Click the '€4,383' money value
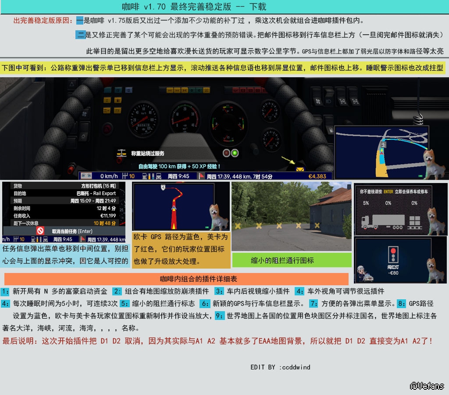 point(317,176)
